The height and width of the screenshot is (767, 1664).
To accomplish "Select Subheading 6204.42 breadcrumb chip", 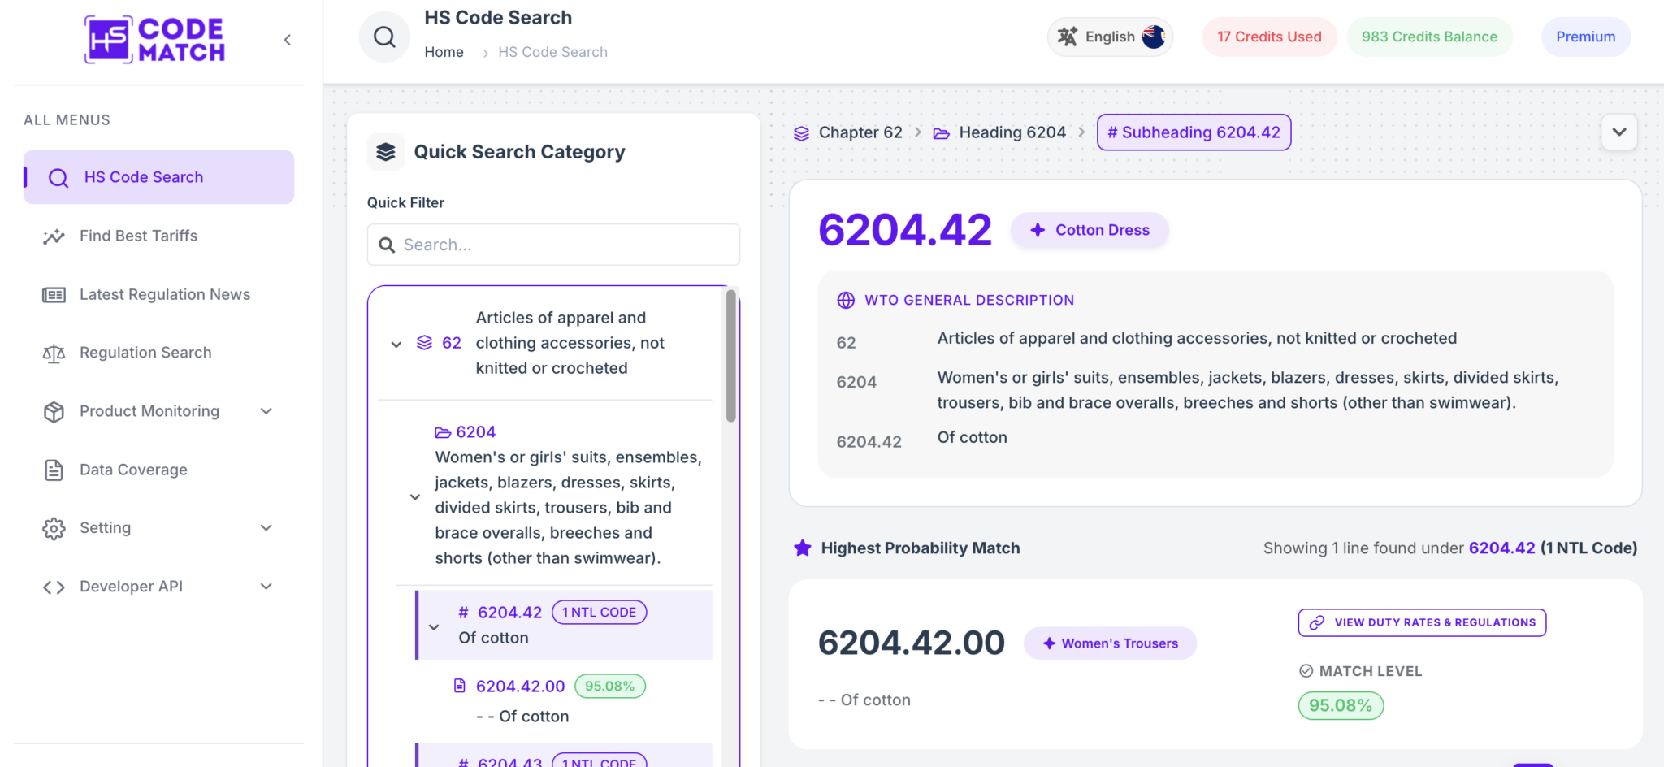I will tap(1194, 132).
